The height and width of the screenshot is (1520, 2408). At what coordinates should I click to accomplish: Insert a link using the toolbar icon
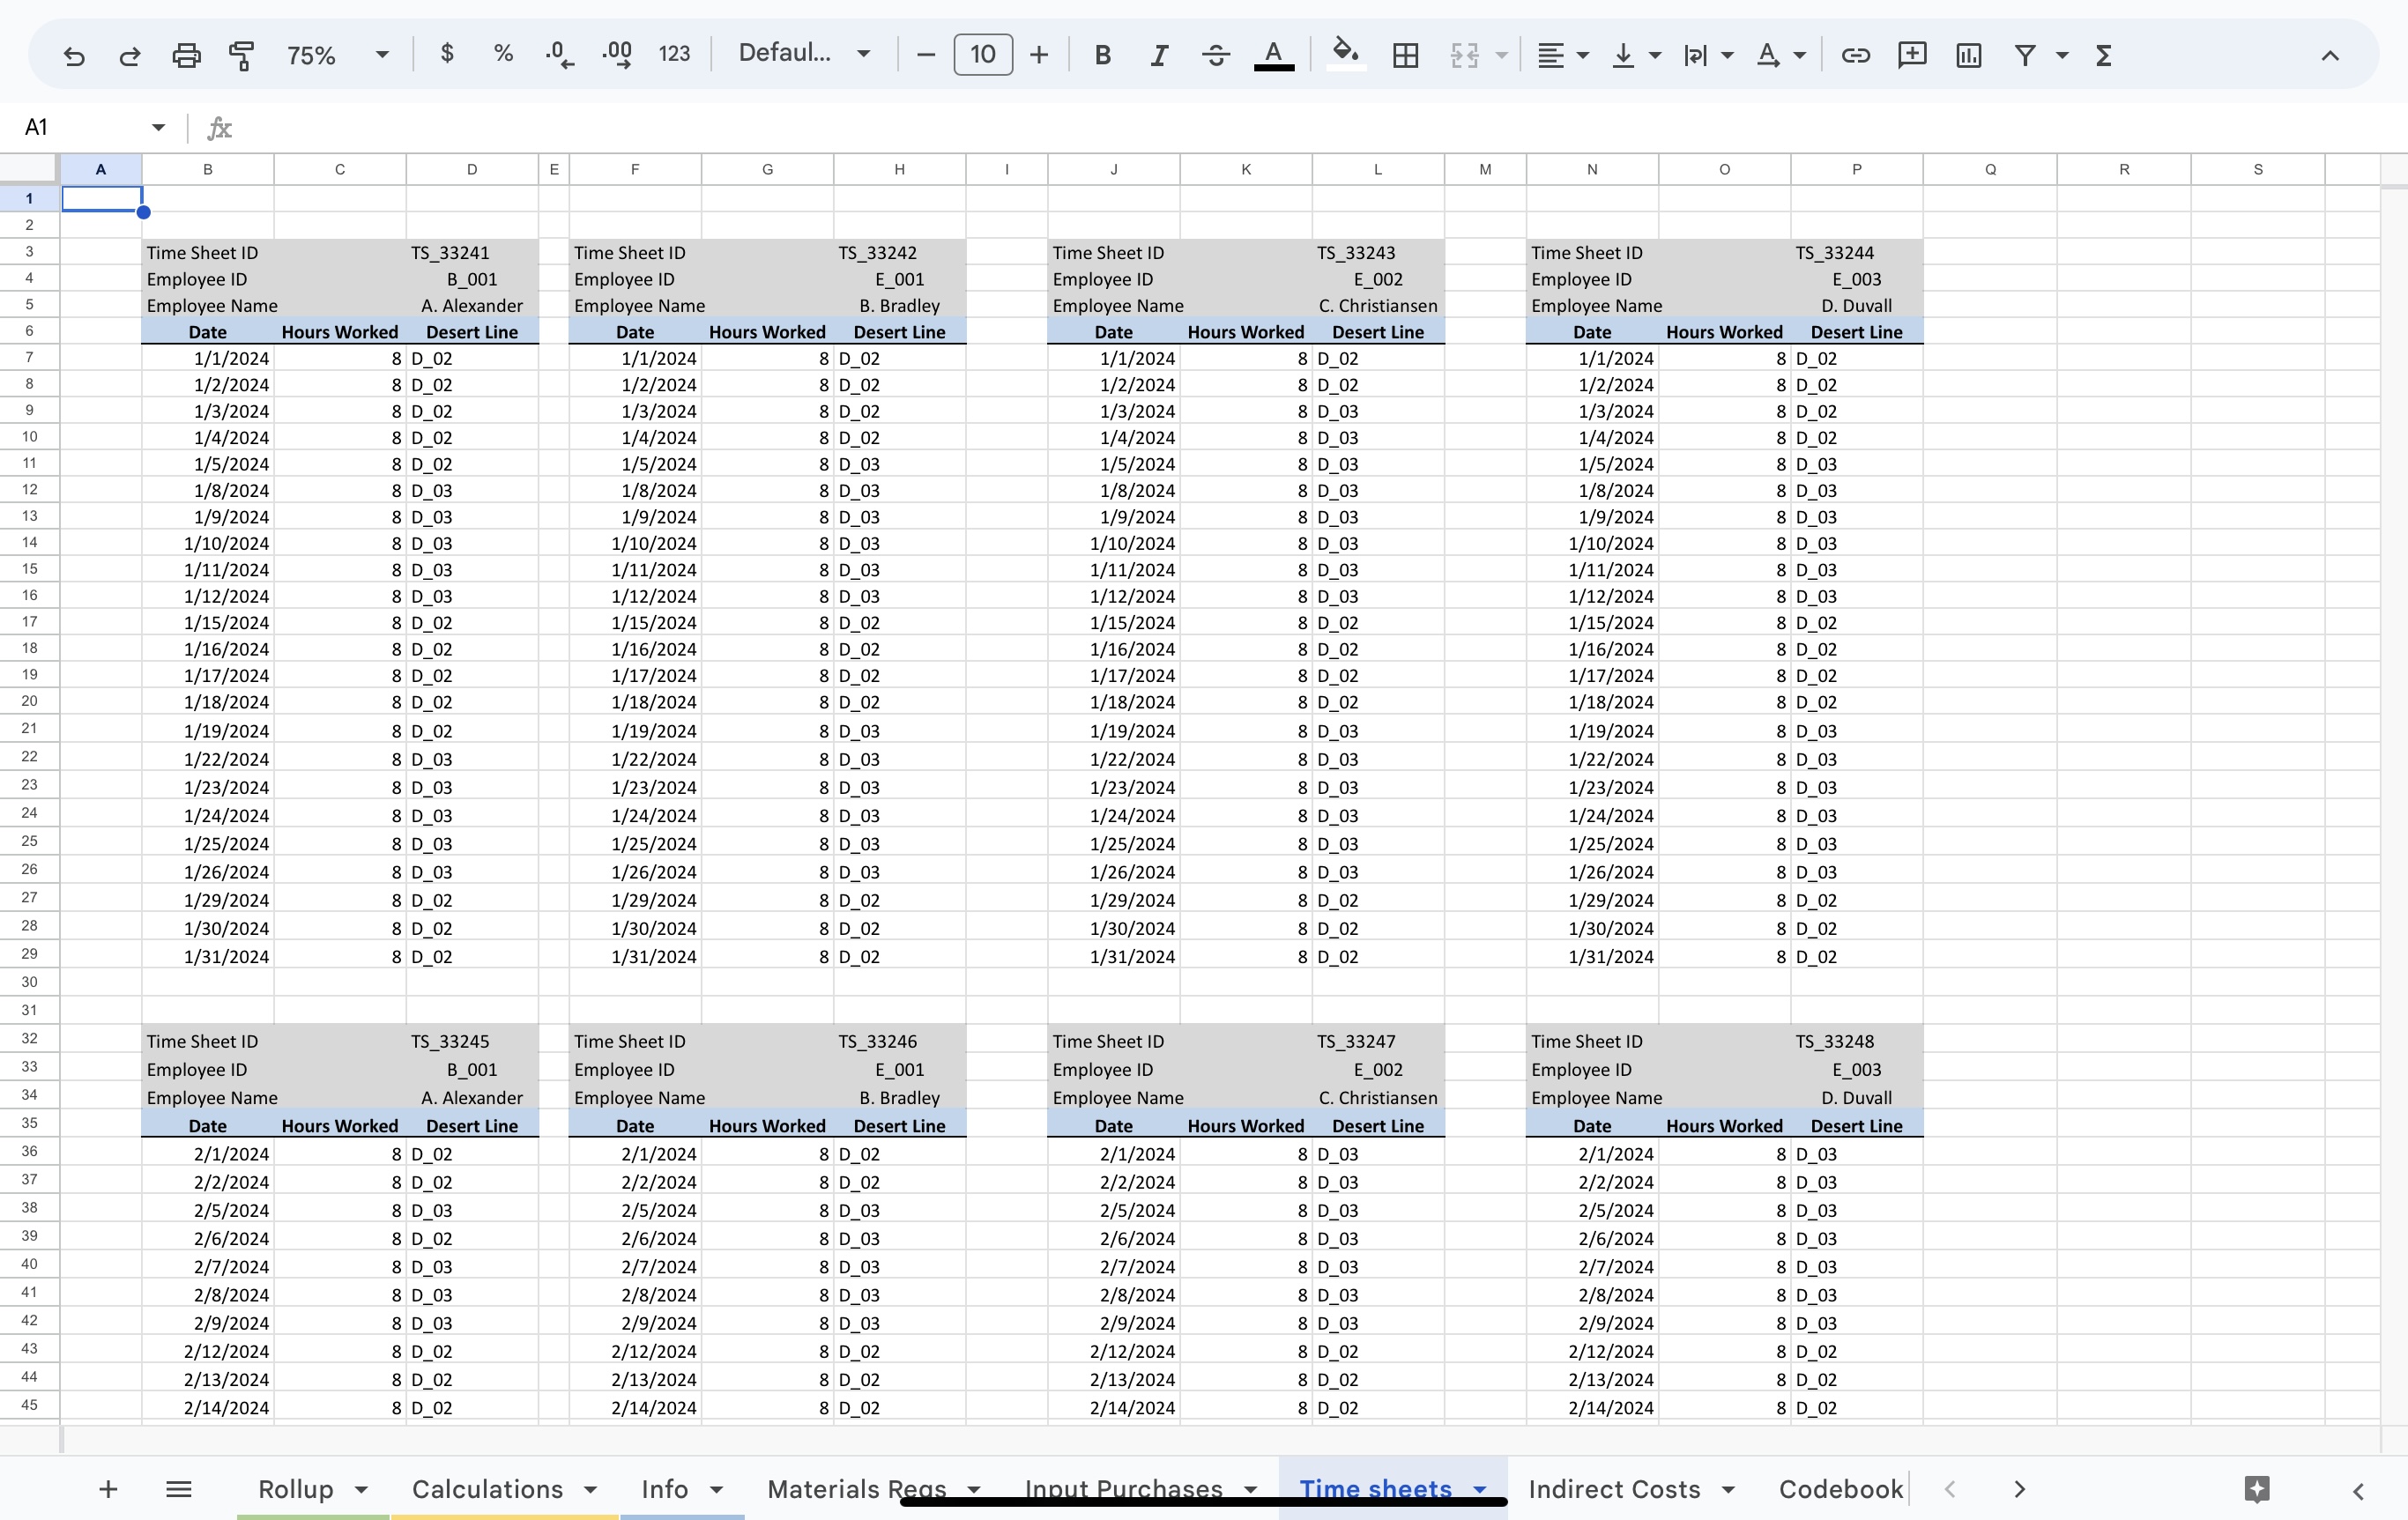click(1855, 55)
